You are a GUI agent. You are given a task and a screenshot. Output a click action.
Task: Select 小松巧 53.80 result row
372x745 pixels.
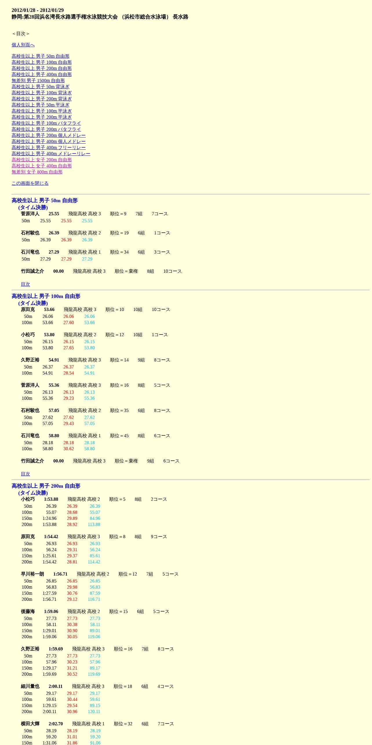94,335
